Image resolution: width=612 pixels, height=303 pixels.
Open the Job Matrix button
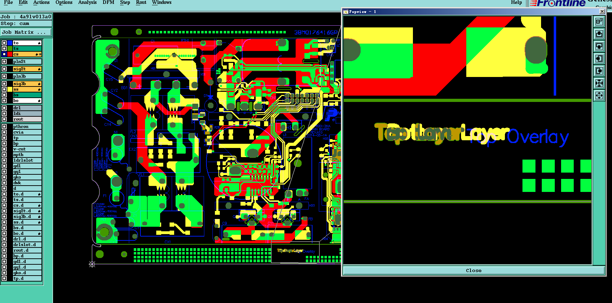pyautogui.click(x=26, y=32)
